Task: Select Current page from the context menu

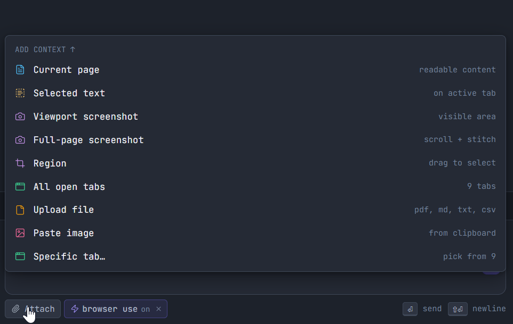Action: (66, 69)
